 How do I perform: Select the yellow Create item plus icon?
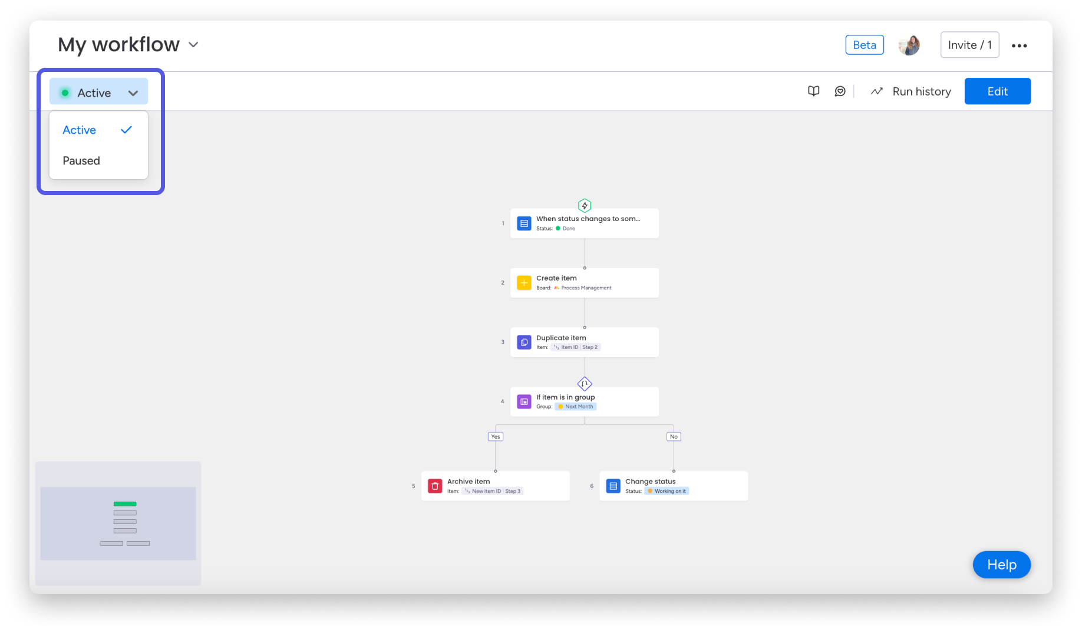pyautogui.click(x=524, y=282)
